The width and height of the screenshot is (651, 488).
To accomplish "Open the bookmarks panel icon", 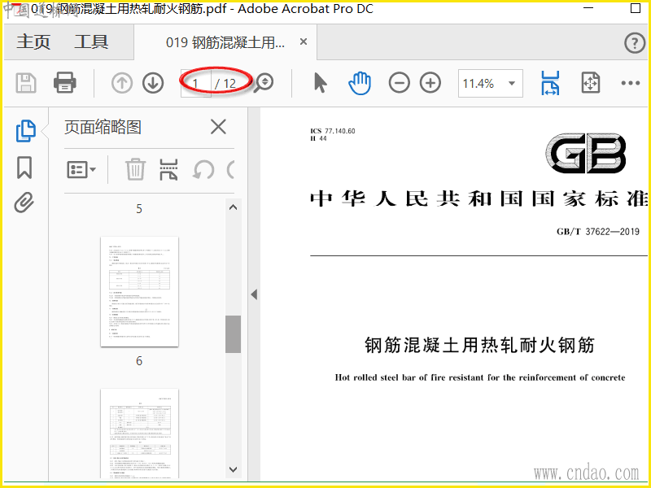I will [x=24, y=168].
